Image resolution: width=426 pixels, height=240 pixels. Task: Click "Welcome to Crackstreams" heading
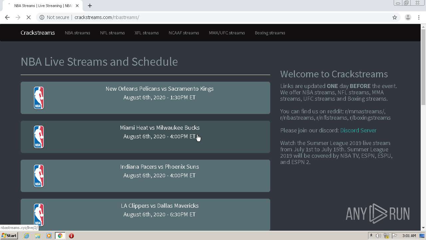click(x=334, y=74)
